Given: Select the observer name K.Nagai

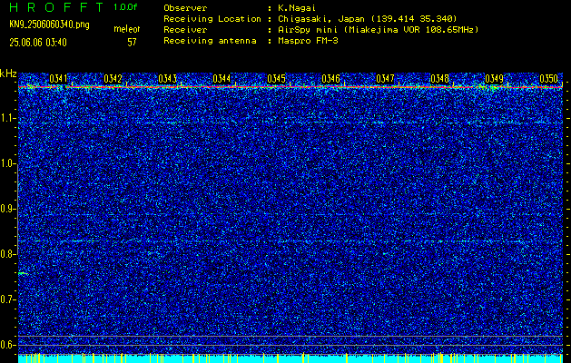Looking at the screenshot, I should pos(297,7).
